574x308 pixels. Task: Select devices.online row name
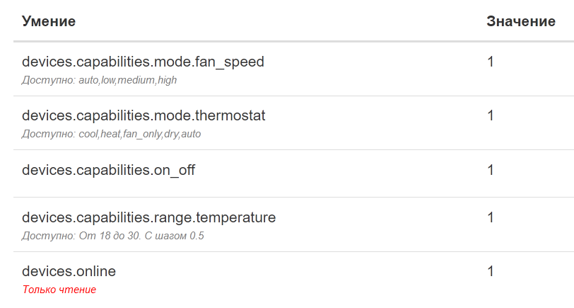69,271
